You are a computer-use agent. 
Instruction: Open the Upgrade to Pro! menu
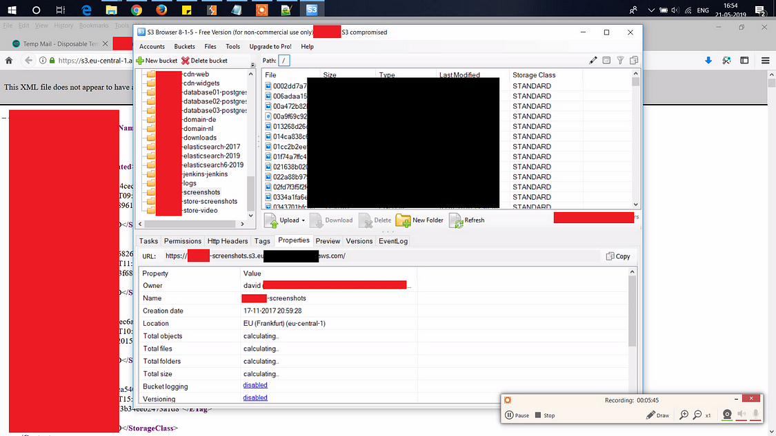pyautogui.click(x=270, y=46)
